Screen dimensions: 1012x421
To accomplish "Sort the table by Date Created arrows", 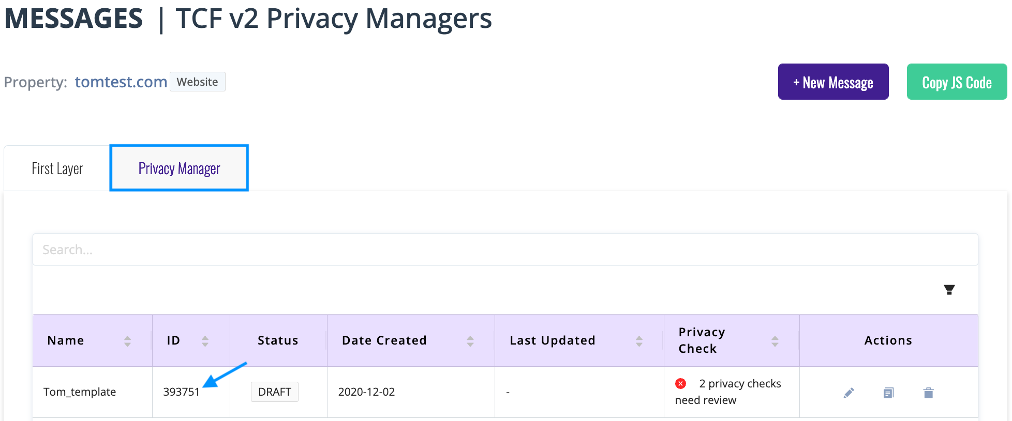I will click(470, 340).
